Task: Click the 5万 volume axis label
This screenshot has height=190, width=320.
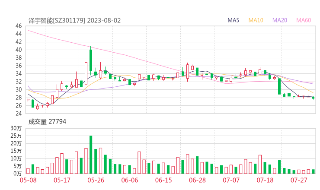Action: tap(18, 166)
